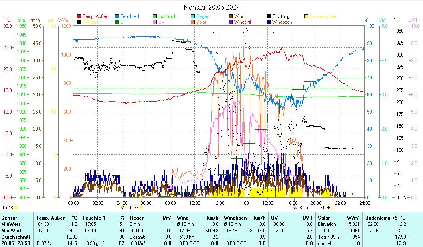423x247 pixels.
Task: Click the 21:26 sunset marker
Action: tap(325, 208)
